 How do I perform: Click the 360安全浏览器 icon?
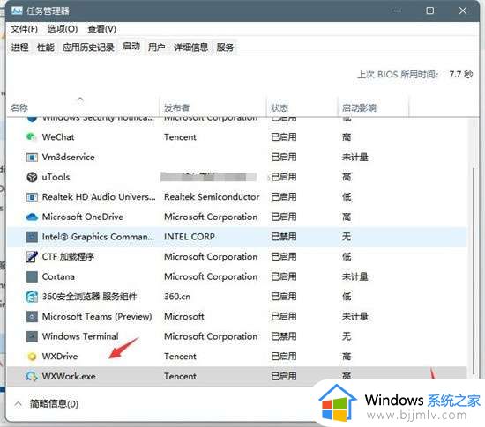tap(32, 297)
